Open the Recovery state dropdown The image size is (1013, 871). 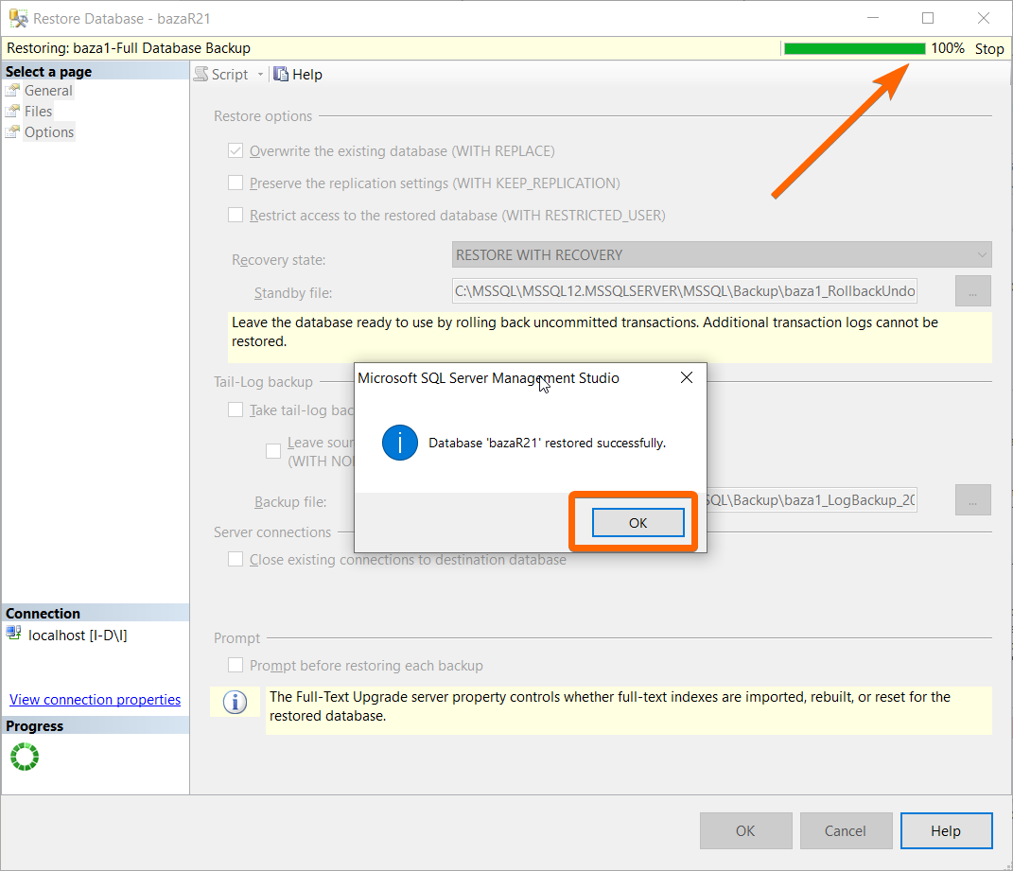[x=722, y=254]
